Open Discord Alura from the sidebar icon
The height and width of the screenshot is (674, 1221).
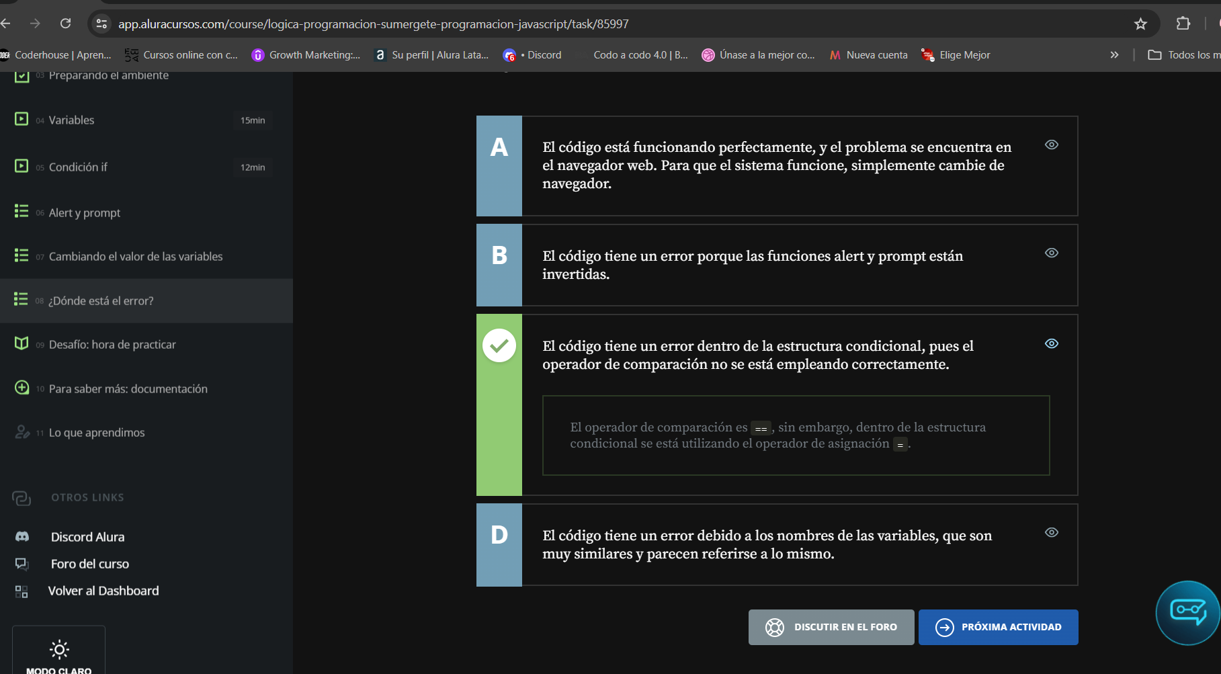click(x=22, y=536)
